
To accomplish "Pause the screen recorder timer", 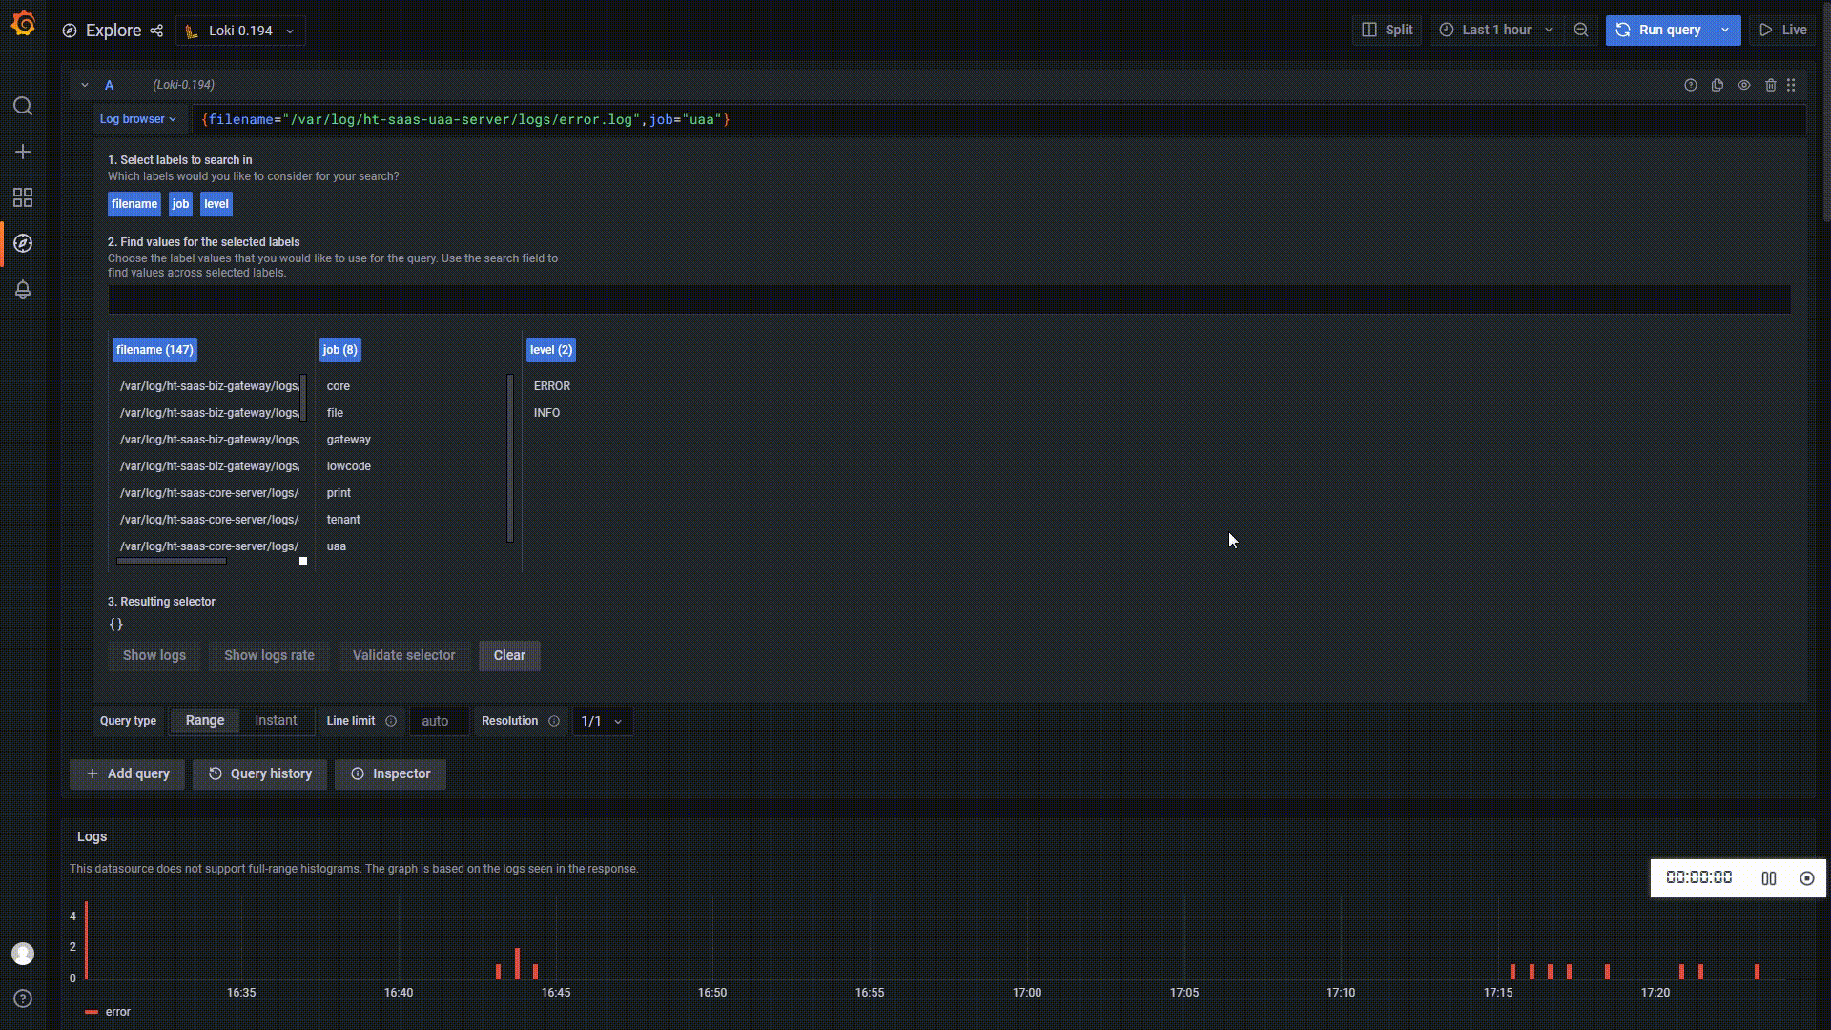I will 1769,878.
